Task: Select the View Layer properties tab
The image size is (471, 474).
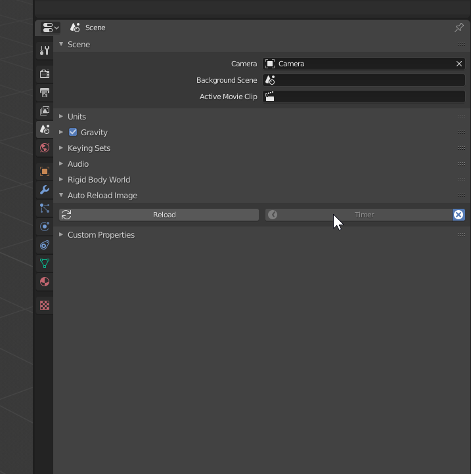Action: point(45,111)
